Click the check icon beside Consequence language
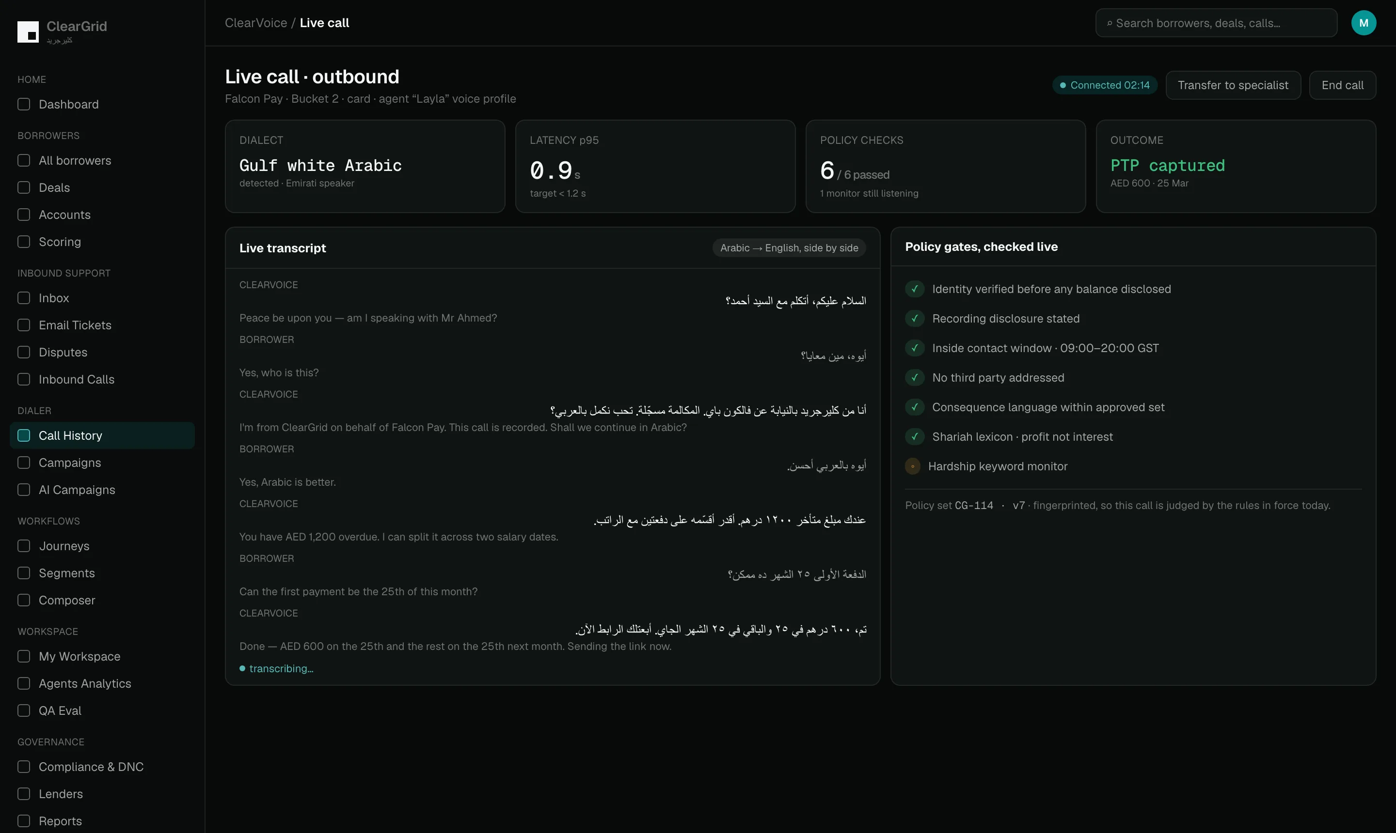Image resolution: width=1396 pixels, height=833 pixels. tap(915, 407)
